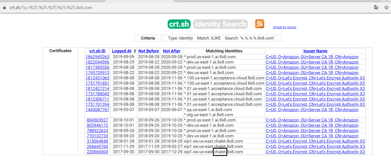This screenshot has width=391, height=163.
Task: Sort by crt.sh ID column header
Action: pyautogui.click(x=97, y=51)
